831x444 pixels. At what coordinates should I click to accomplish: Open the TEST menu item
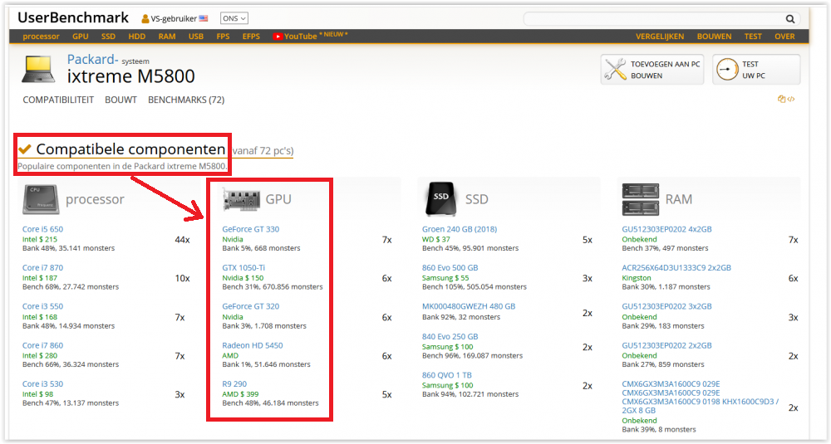tap(753, 37)
